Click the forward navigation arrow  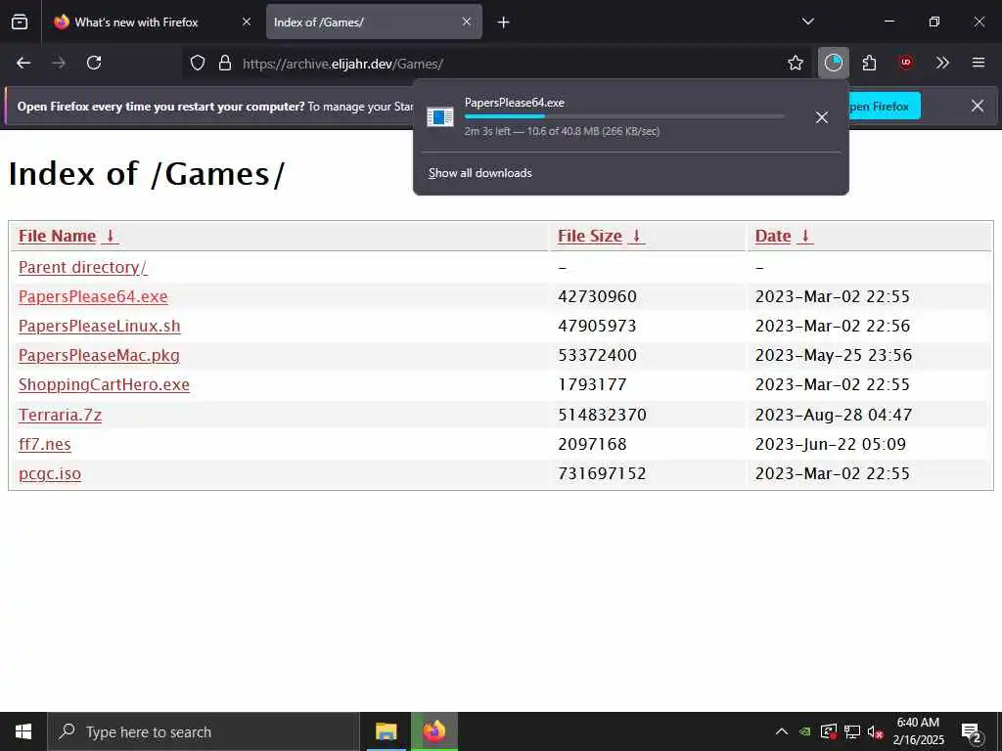59,63
